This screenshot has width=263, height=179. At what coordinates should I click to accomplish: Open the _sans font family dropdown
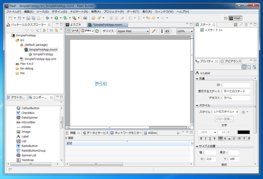[x=207, y=132]
